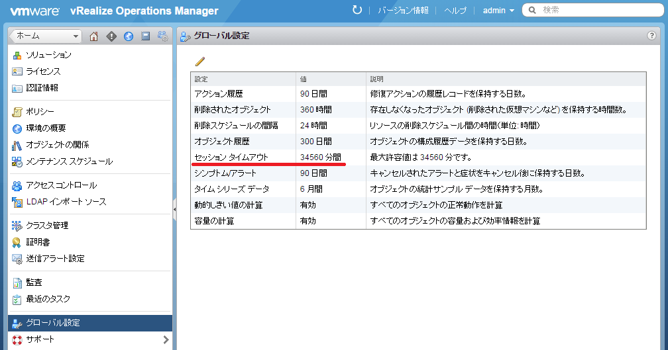Click the 監査 icon
The image size is (668, 350).
tap(17, 283)
